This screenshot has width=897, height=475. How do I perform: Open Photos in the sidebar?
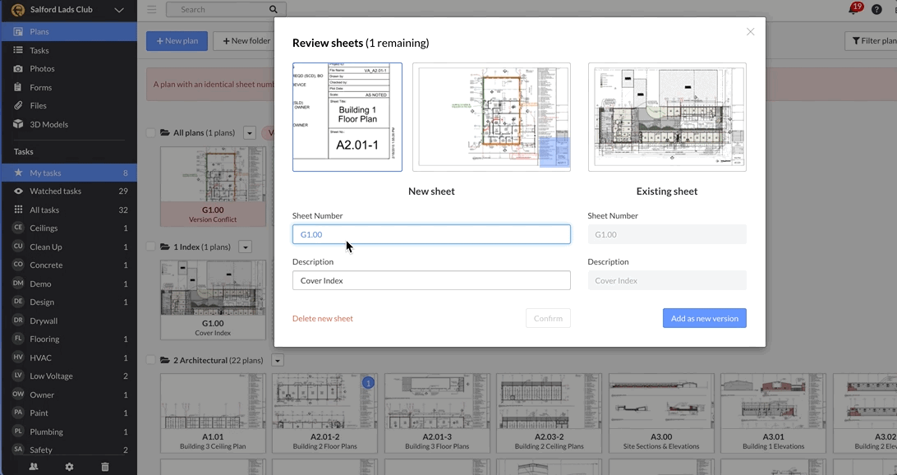coord(42,69)
